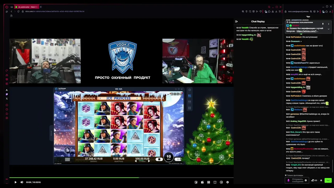Reload the kick.com page

(x=18, y=11)
